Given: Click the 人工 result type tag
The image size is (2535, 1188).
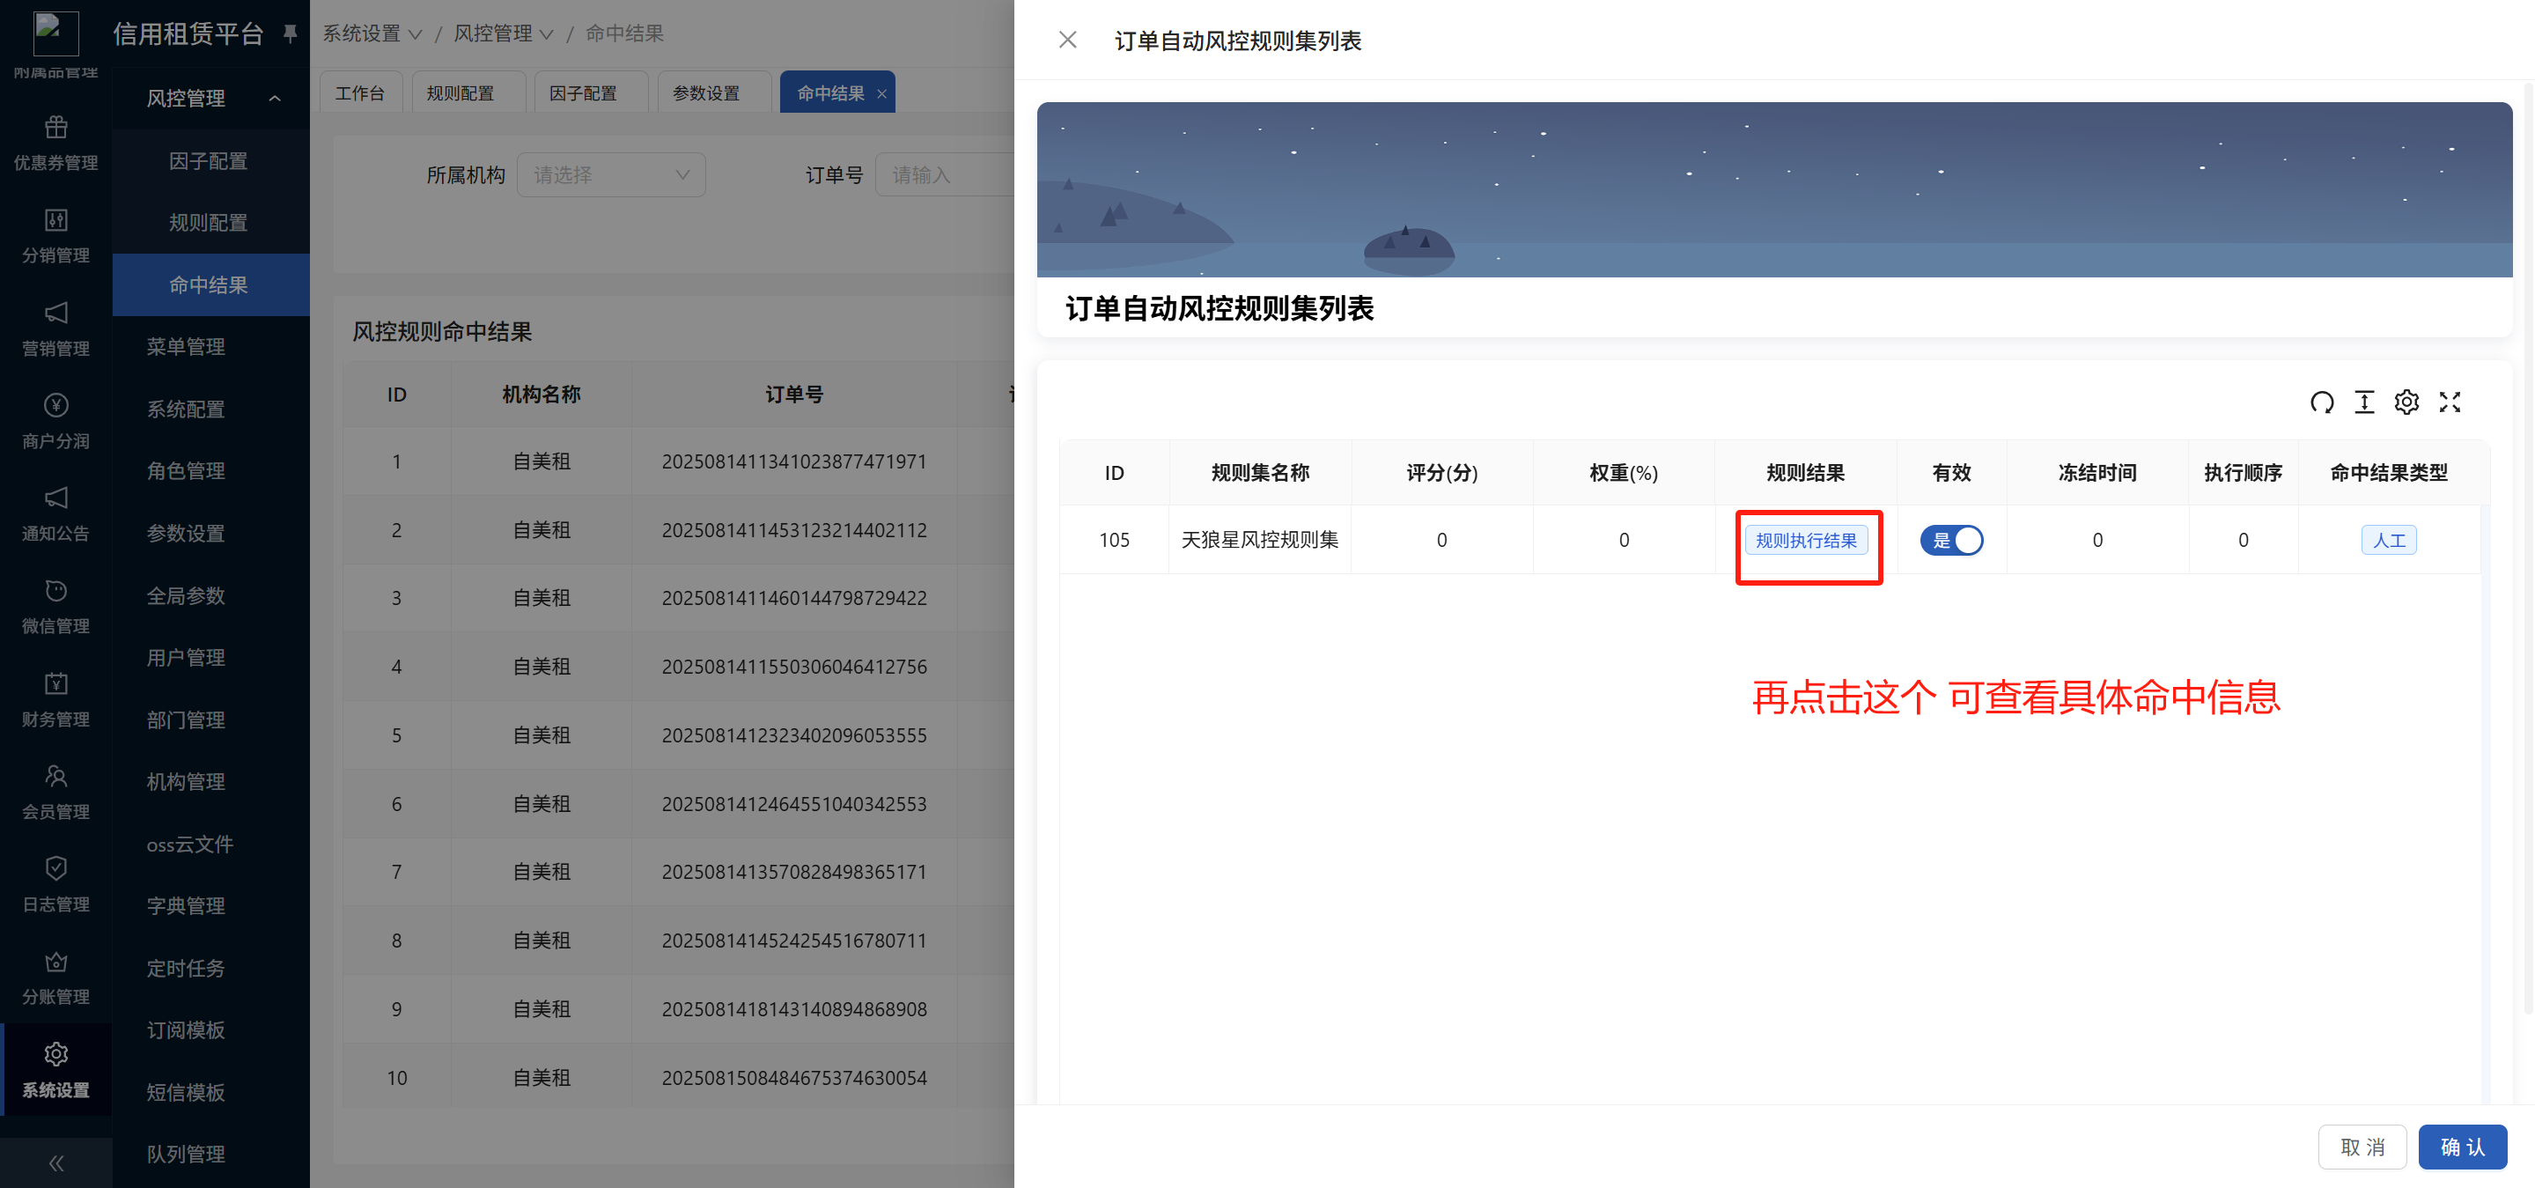Looking at the screenshot, I should (x=2388, y=541).
